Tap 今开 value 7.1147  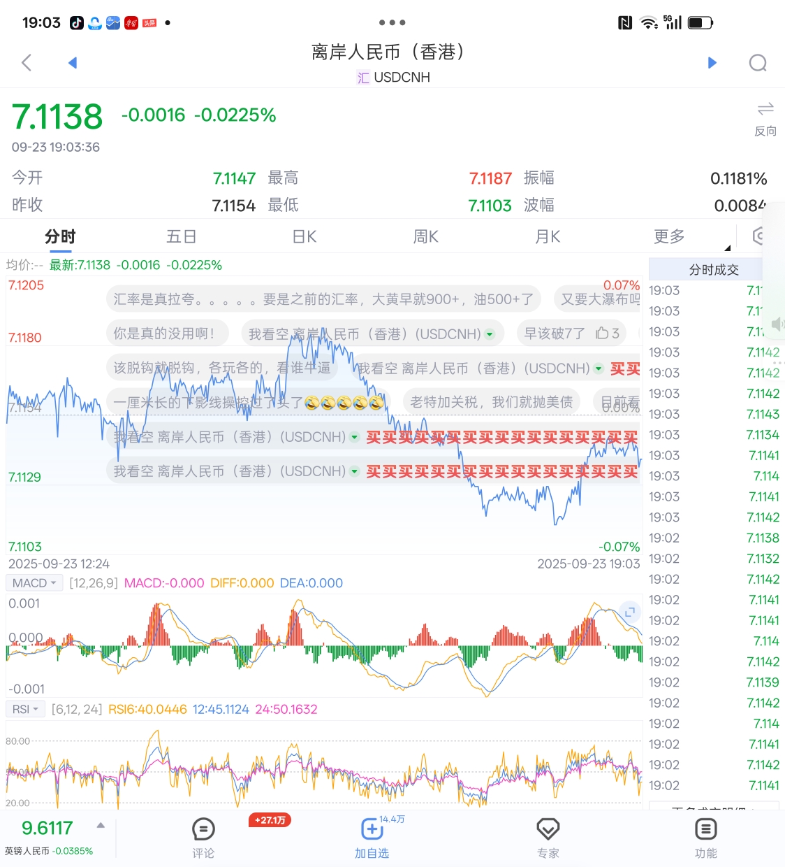234,178
